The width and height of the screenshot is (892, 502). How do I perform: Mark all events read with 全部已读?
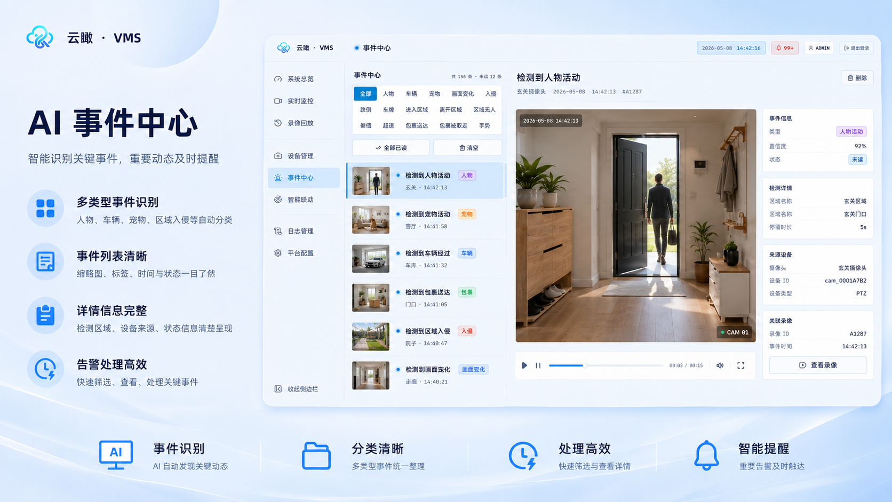coord(391,148)
